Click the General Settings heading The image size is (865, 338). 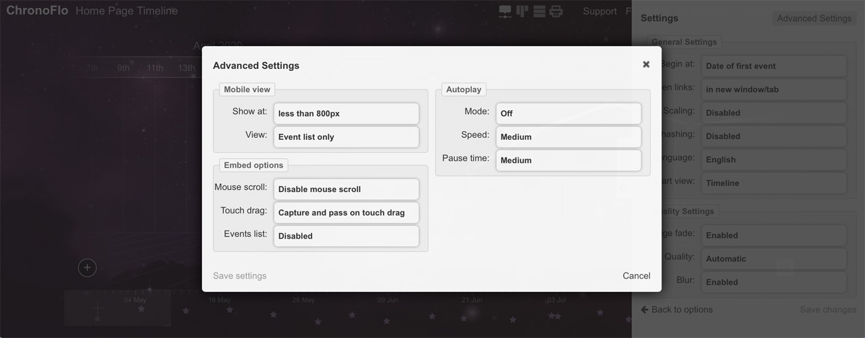684,42
